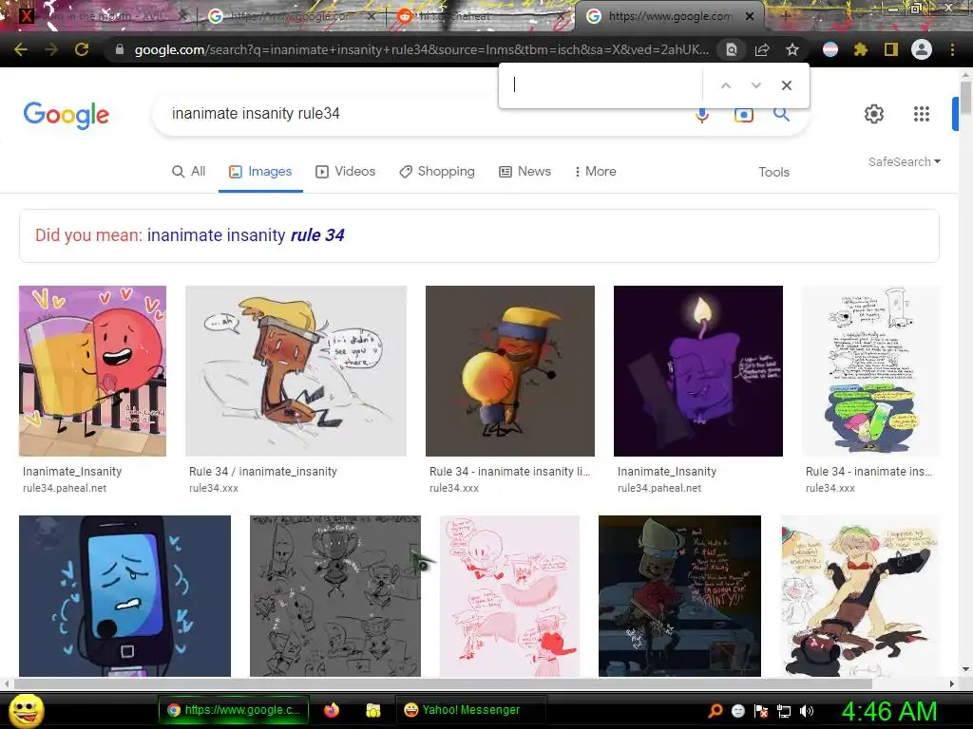Select the Chrome google.com taskbar button
Viewport: 973px width, 729px height.
234,710
